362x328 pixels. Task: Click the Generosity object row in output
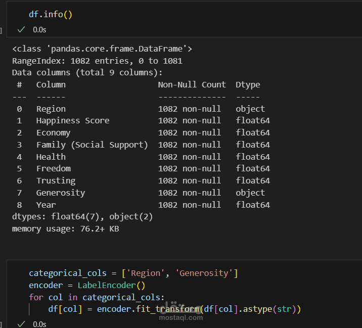pyautogui.click(x=61, y=193)
